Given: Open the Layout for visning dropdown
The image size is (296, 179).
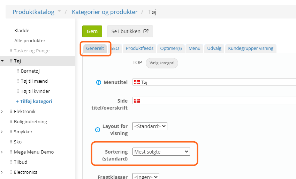Looking at the screenshot, I should (x=150, y=126).
